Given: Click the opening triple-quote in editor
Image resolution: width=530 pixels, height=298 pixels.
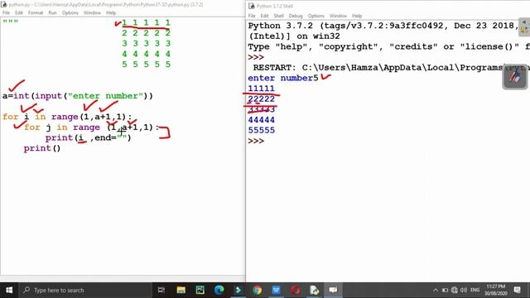Looking at the screenshot, I should pos(10,22).
